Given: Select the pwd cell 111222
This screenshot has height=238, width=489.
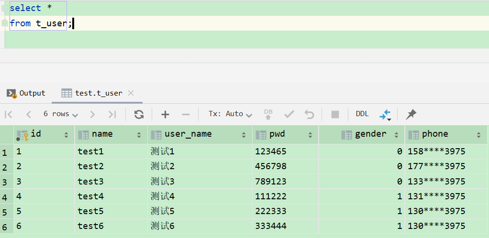Looking at the screenshot, I should tap(285, 196).
